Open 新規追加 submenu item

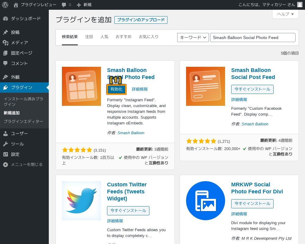pyautogui.click(x=12, y=113)
